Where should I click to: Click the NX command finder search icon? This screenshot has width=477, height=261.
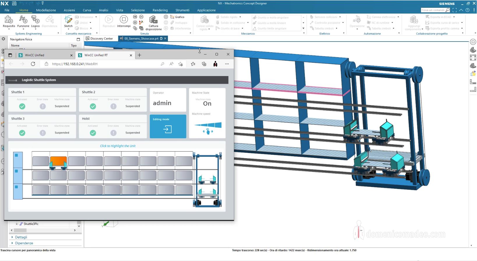pyautogui.click(x=448, y=10)
